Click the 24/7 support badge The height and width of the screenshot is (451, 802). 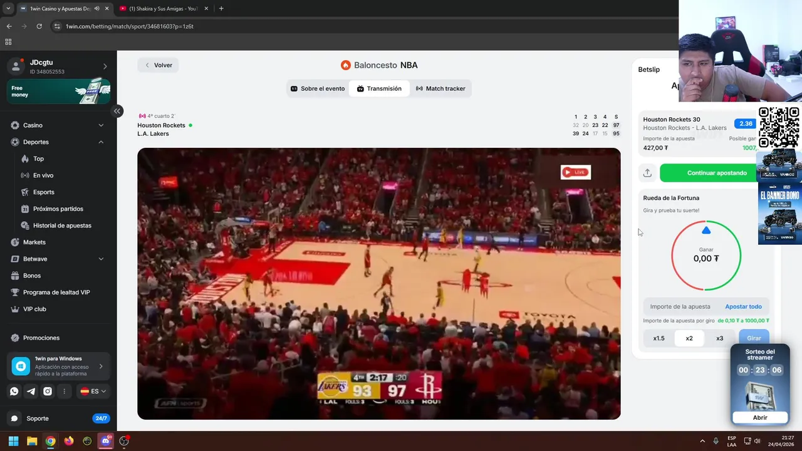click(100, 418)
